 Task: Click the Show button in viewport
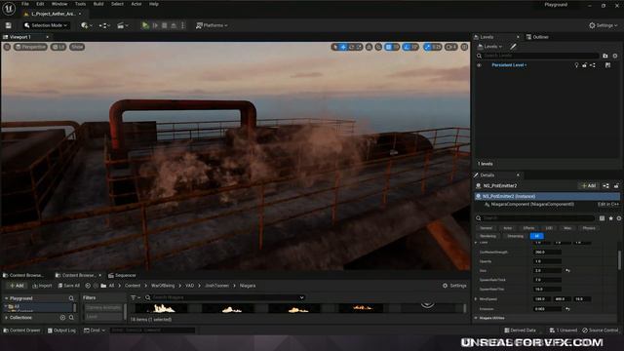(x=77, y=47)
